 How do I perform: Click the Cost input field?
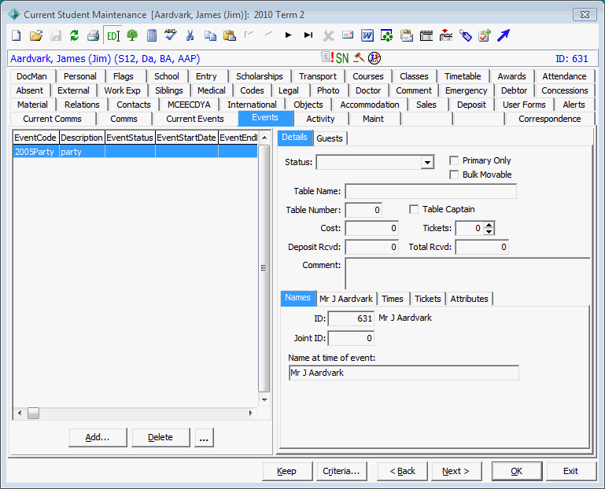pyautogui.click(x=371, y=228)
